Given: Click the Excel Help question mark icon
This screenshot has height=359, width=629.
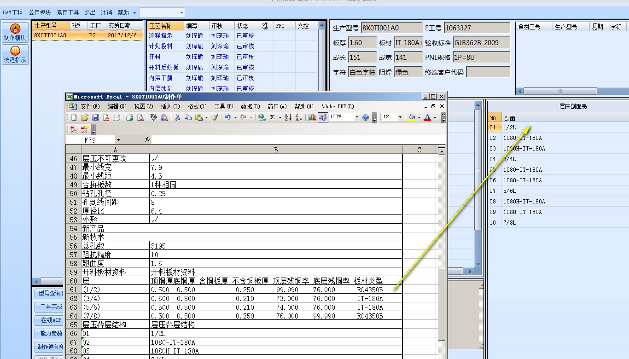Looking at the screenshot, I should click(x=366, y=117).
